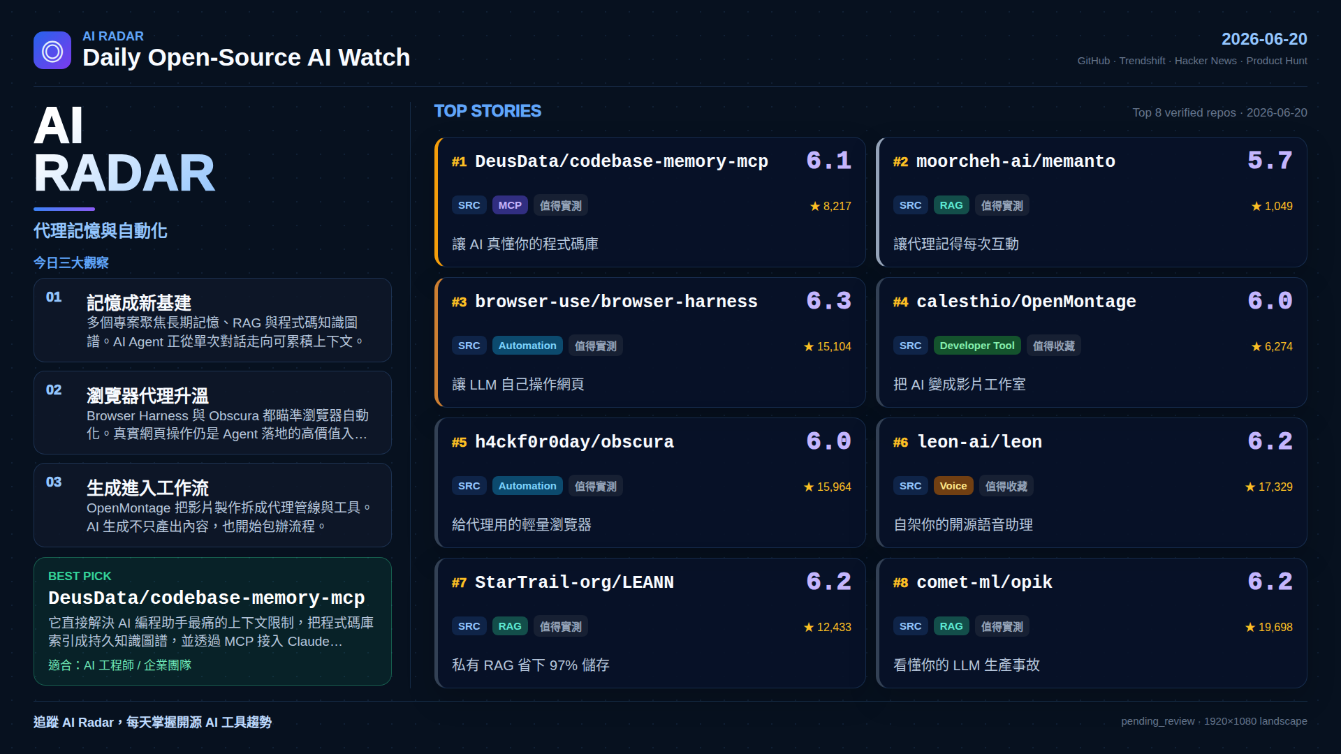Viewport: 1341px width, 754px height.
Task: Click 值得實測 tag on codebase-memory-mcp card
Action: 561,205
